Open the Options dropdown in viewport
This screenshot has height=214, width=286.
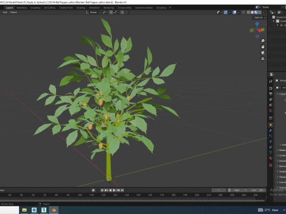260,17
